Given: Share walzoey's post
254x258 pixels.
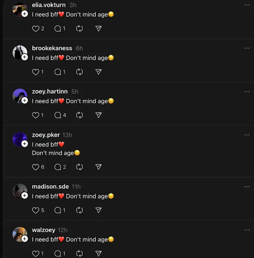Looking at the screenshot, I should click(98, 253).
